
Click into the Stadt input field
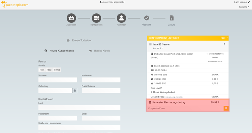click(101, 118)
